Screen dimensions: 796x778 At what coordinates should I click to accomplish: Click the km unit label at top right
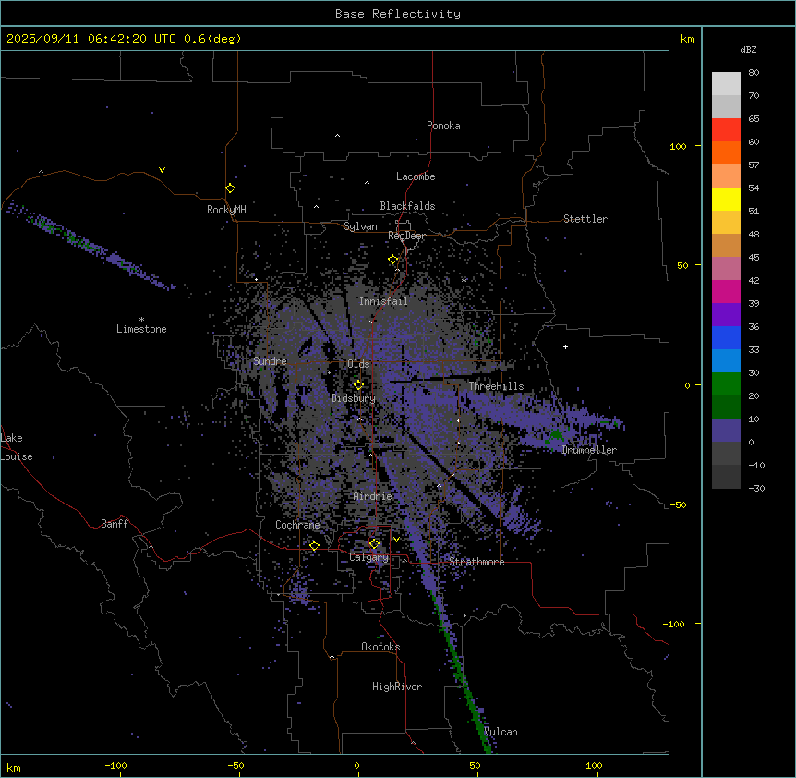pos(688,39)
